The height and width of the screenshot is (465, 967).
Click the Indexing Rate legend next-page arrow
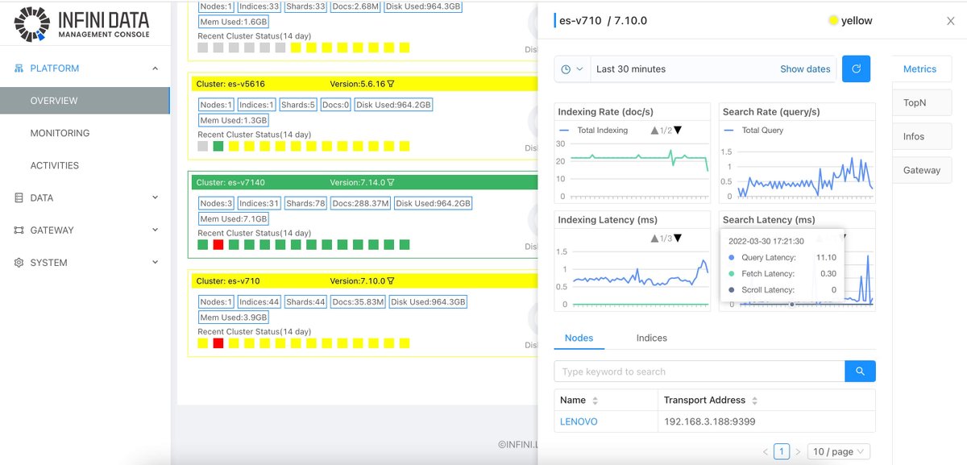pyautogui.click(x=678, y=130)
